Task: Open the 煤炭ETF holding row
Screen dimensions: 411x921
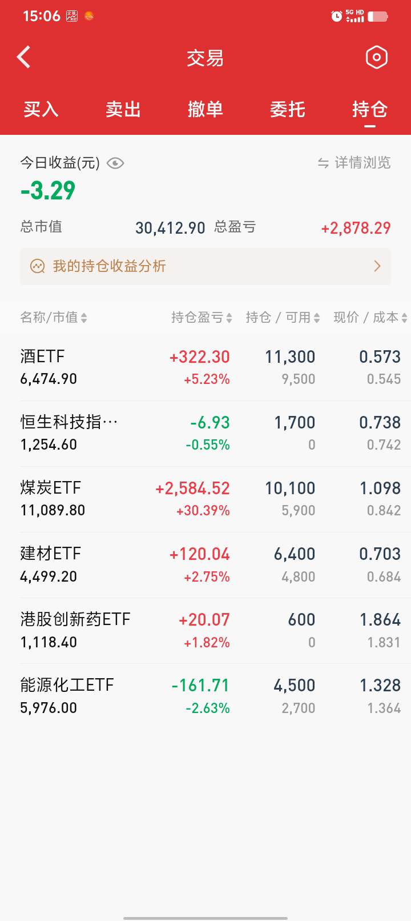Action: 205,499
